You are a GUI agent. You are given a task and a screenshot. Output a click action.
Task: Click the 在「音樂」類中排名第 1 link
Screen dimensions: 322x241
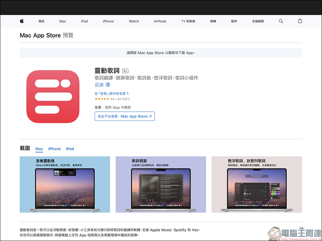click(111, 94)
